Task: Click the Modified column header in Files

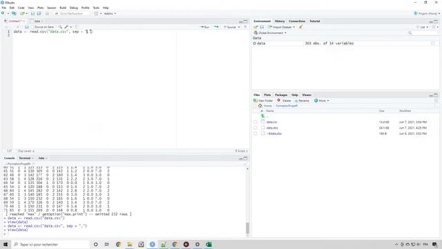Action: [x=405, y=111]
